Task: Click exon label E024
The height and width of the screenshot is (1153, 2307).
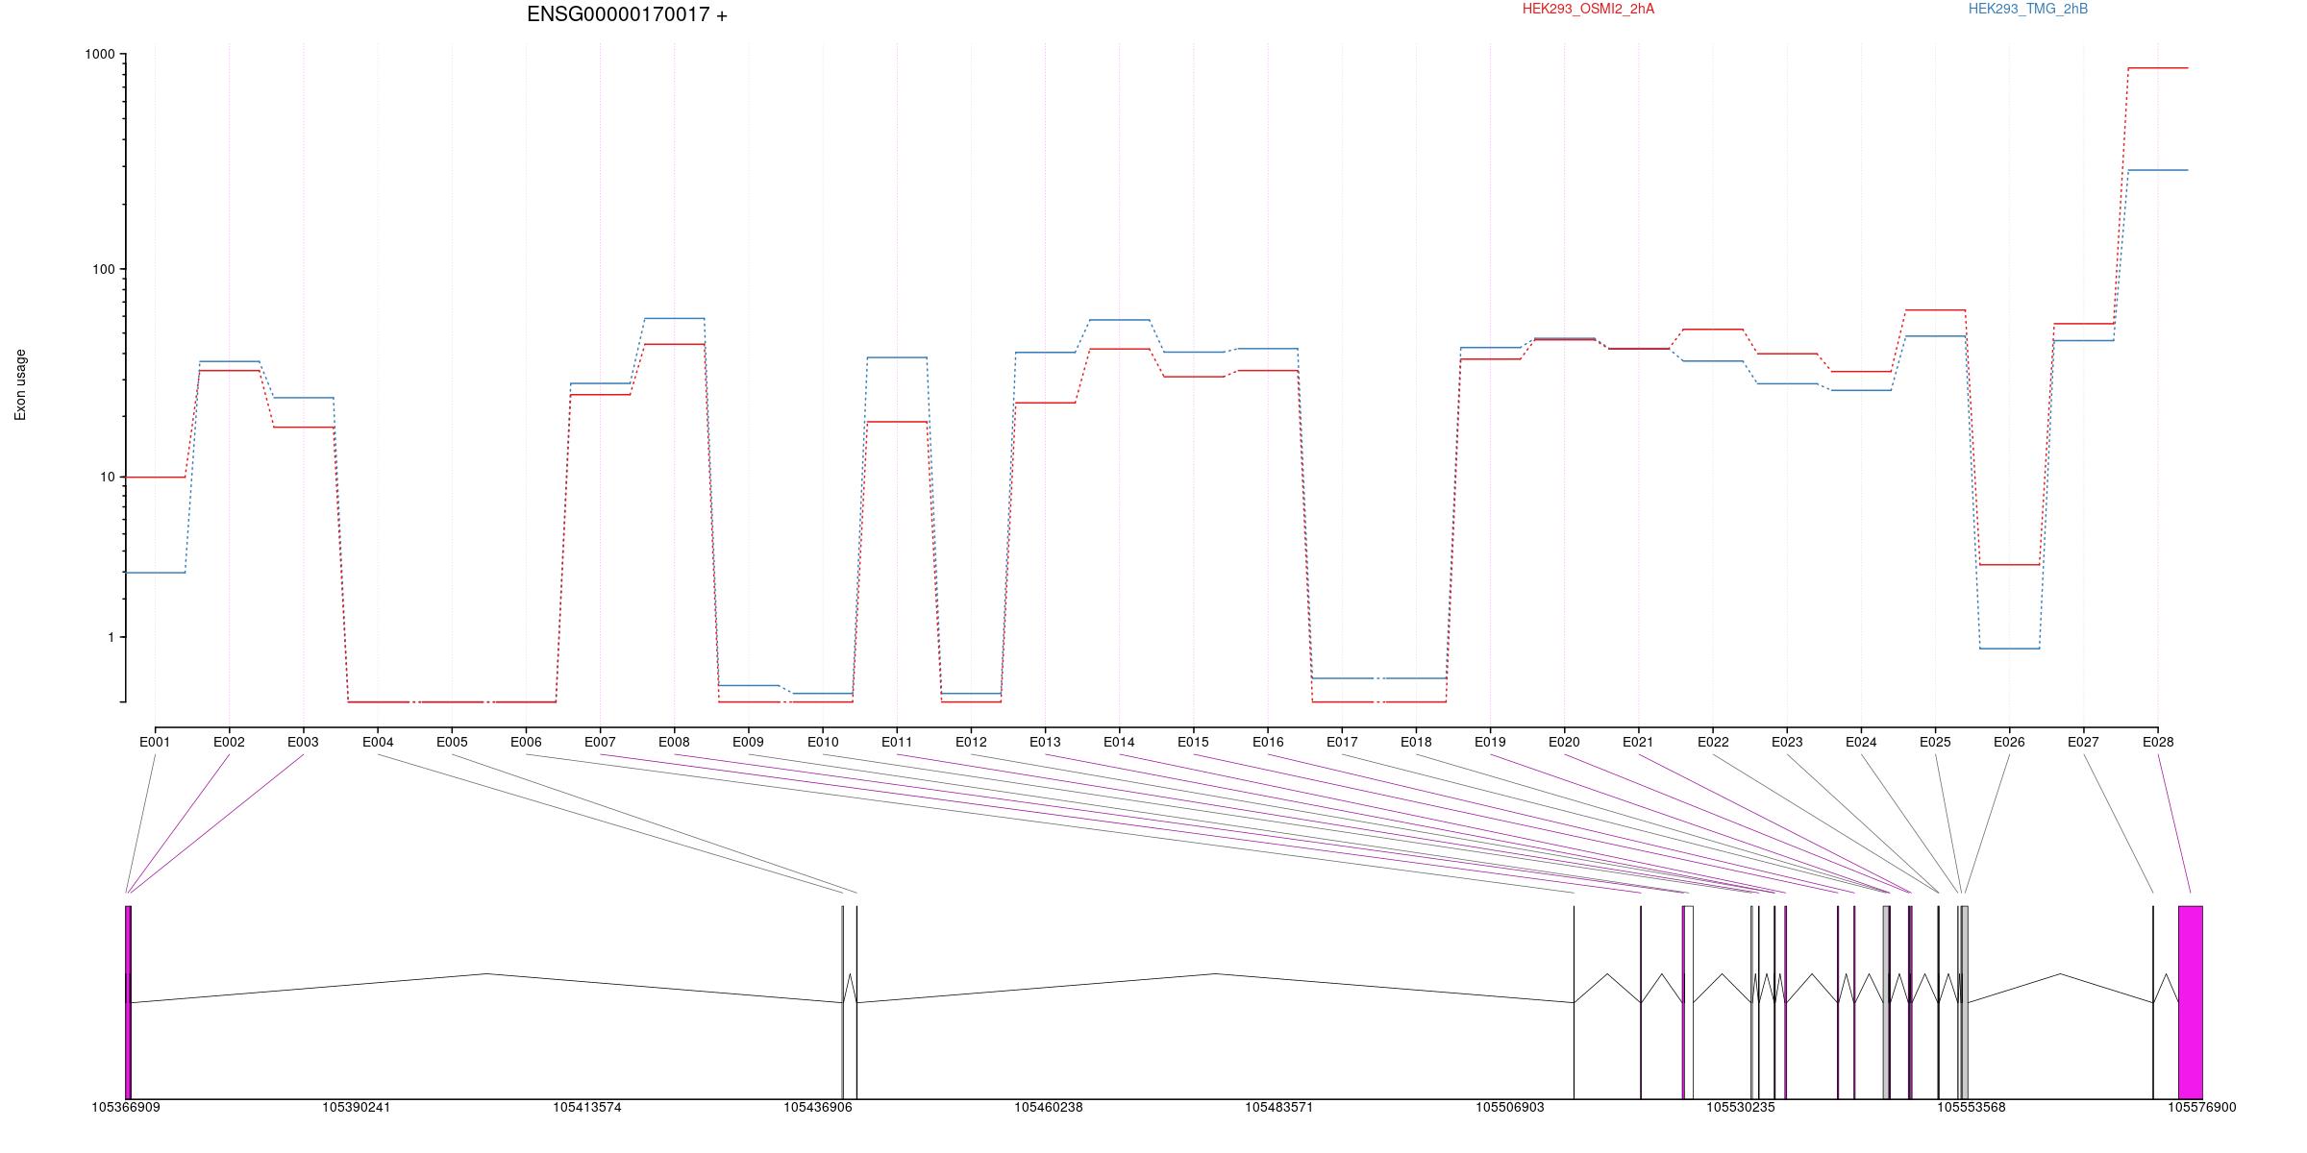Action: [1861, 742]
